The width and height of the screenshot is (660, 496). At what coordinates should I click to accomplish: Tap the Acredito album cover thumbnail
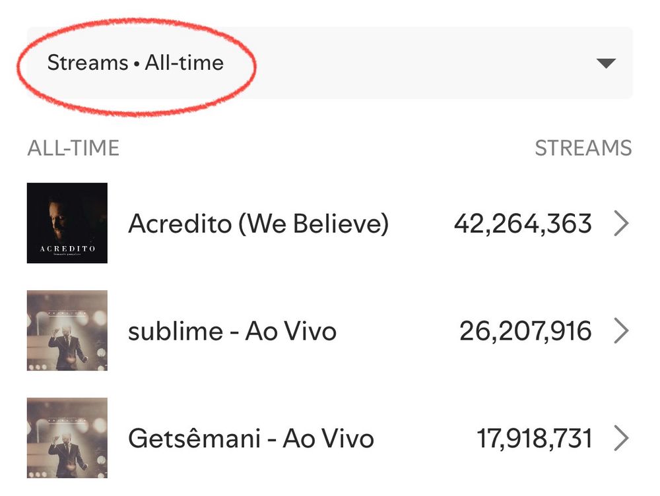[67, 222]
